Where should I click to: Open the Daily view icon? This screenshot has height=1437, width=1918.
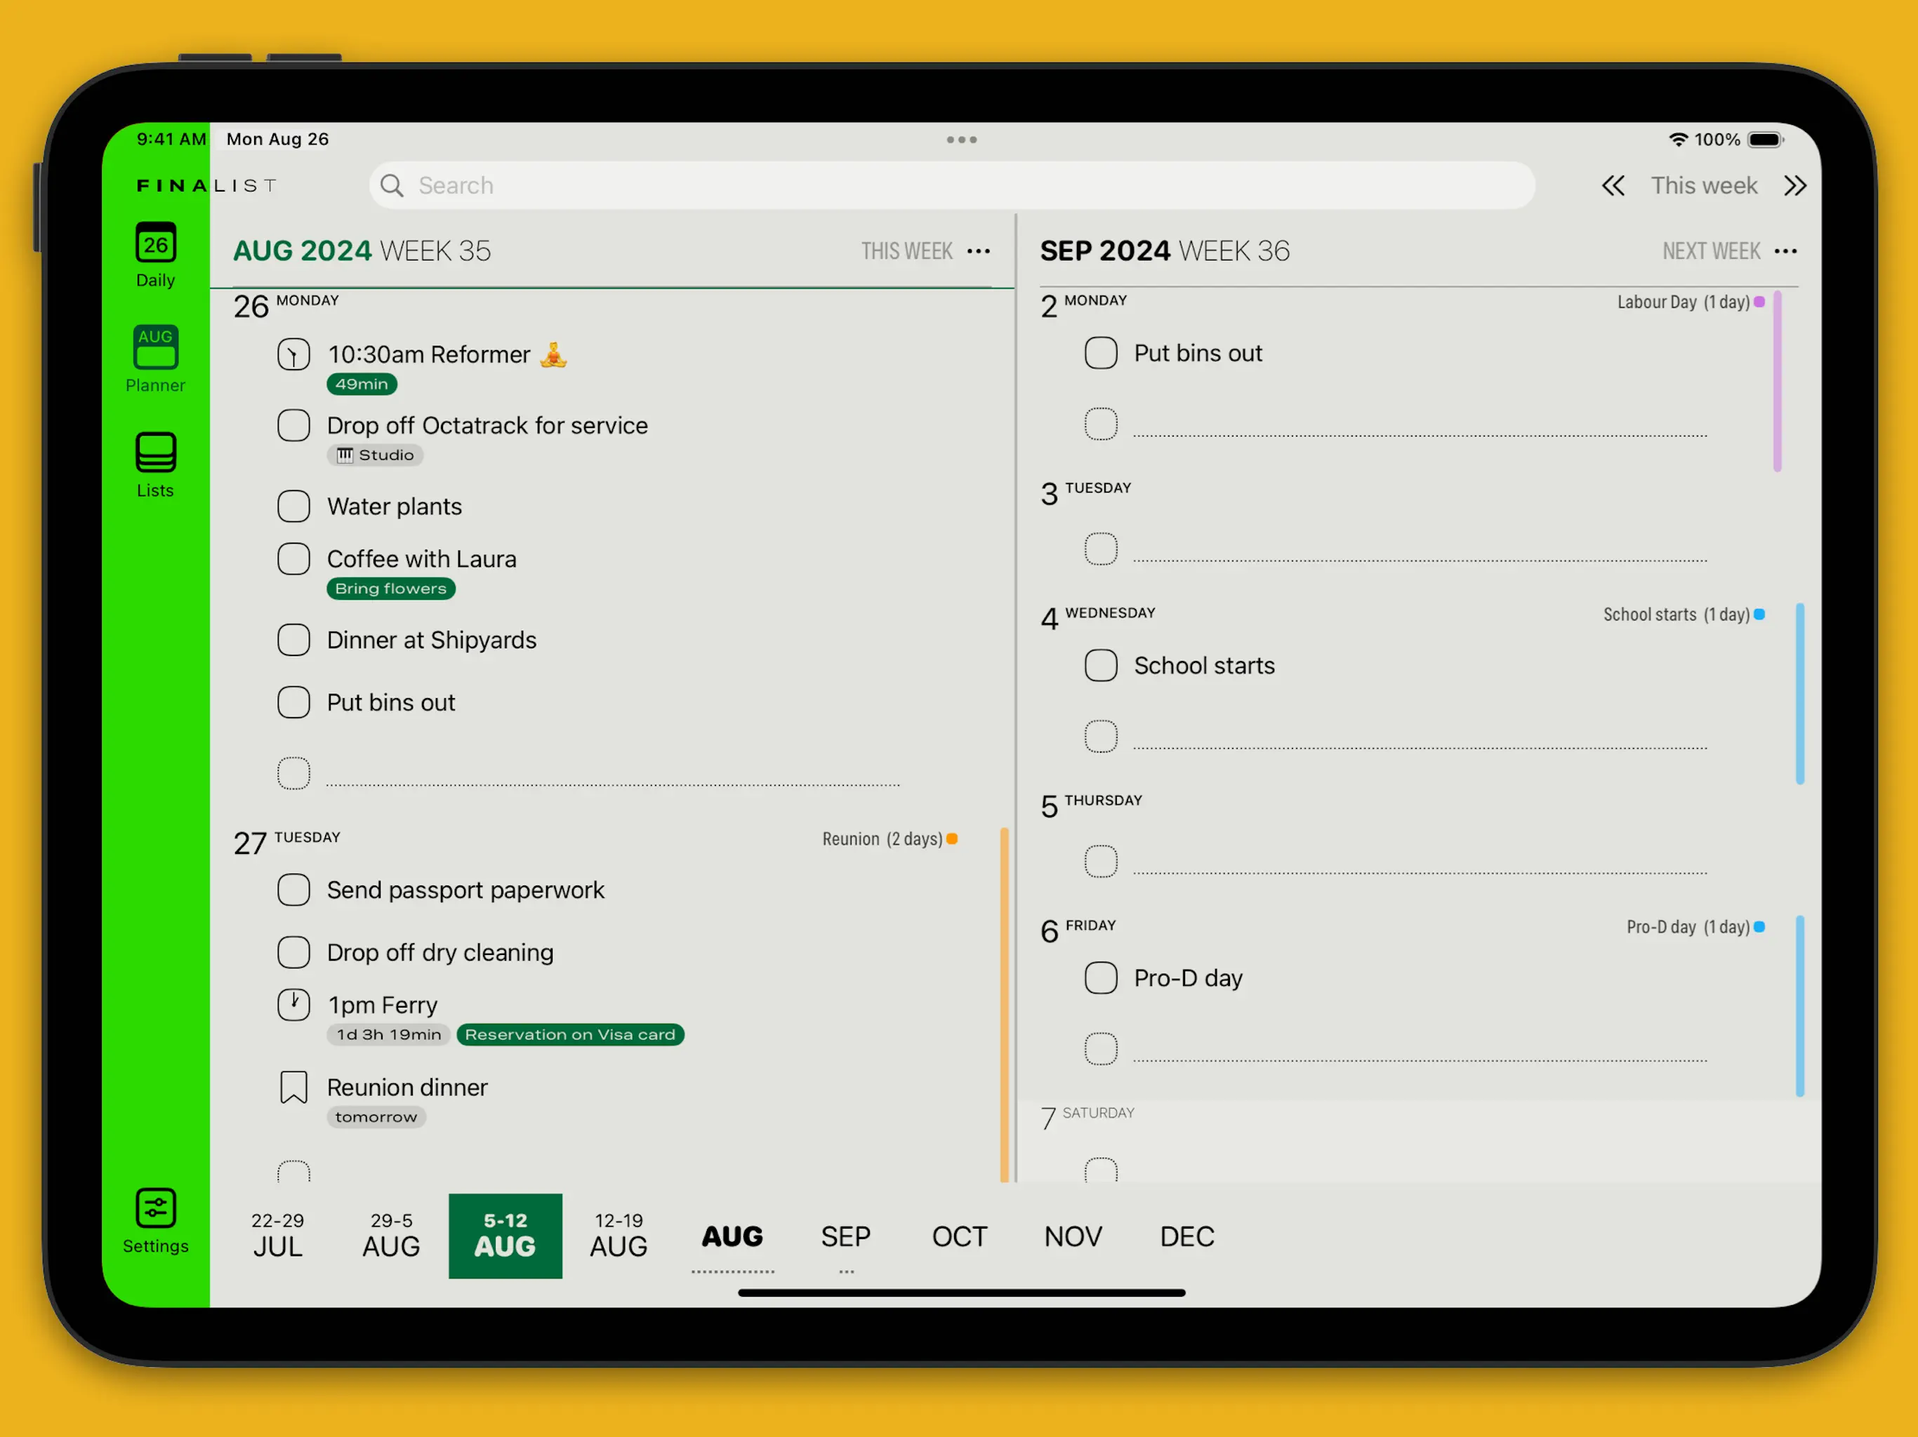coord(155,244)
